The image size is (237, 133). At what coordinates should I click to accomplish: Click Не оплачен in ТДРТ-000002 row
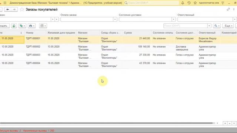point(159,47)
